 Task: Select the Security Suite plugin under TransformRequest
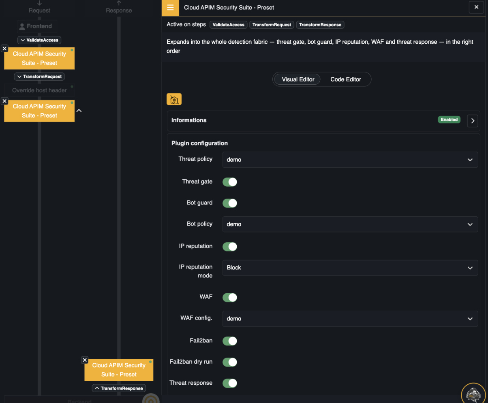39,111
